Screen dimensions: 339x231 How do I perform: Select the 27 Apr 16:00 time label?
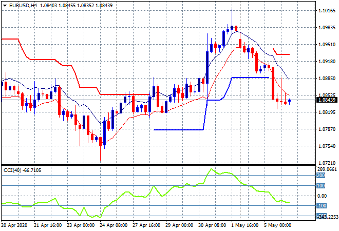pos(146,225)
